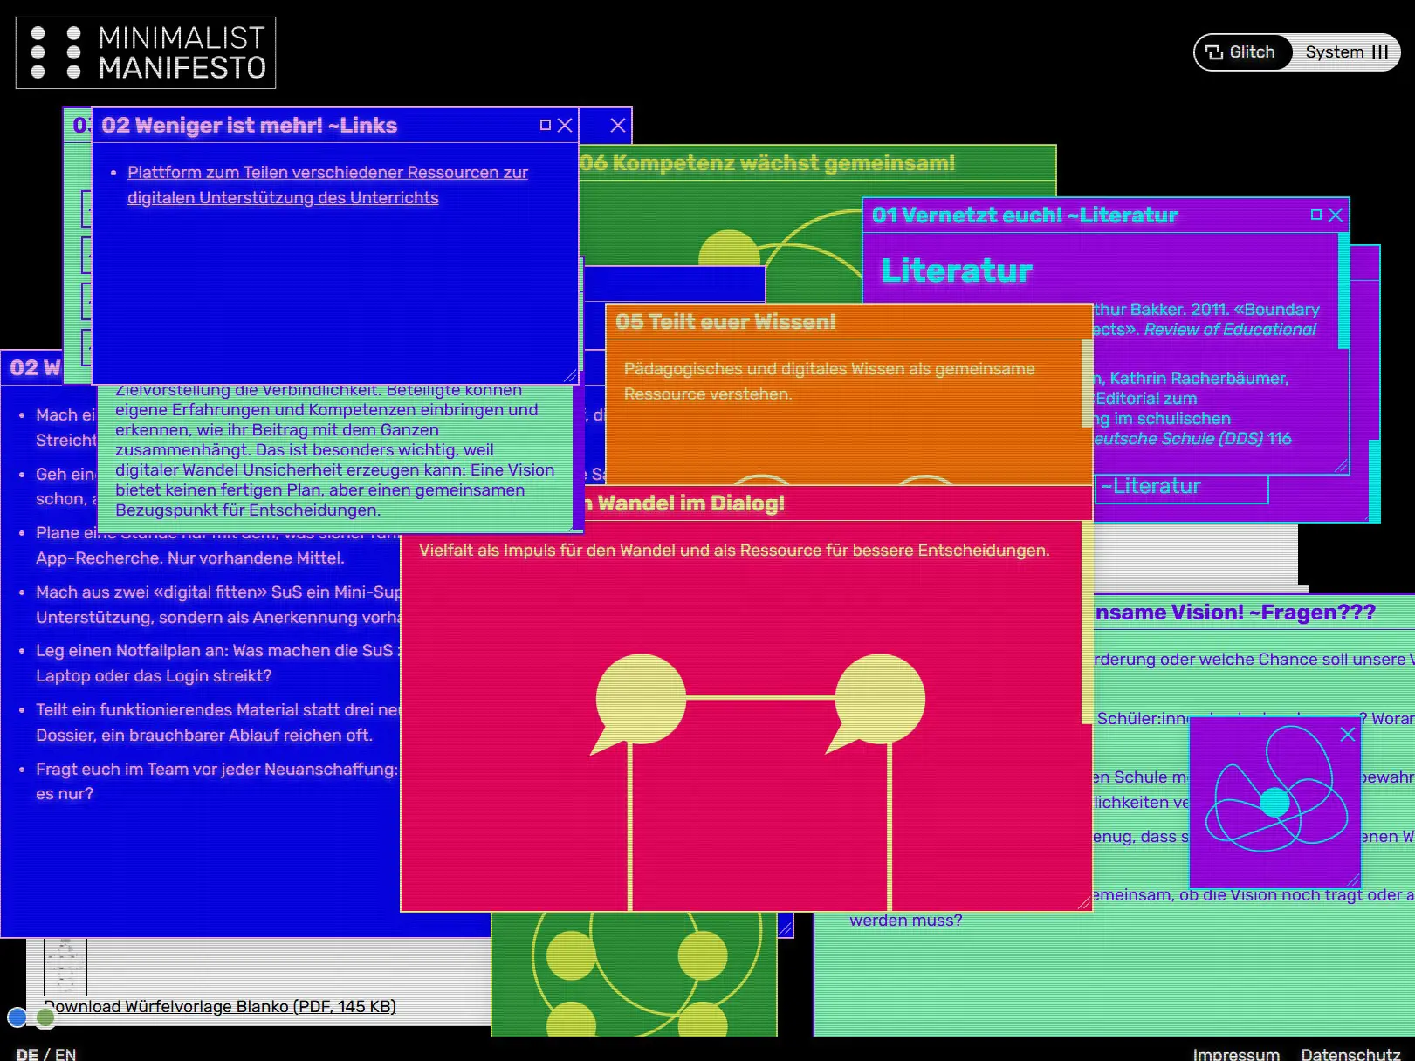Click the Minimalist Manifesto logo
The width and height of the screenshot is (1415, 1061).
click(146, 52)
